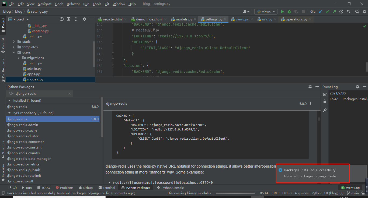Collapse the PyPI repository section
Viewport: 368px width, 198px height.
pyautogui.click(x=9, y=113)
